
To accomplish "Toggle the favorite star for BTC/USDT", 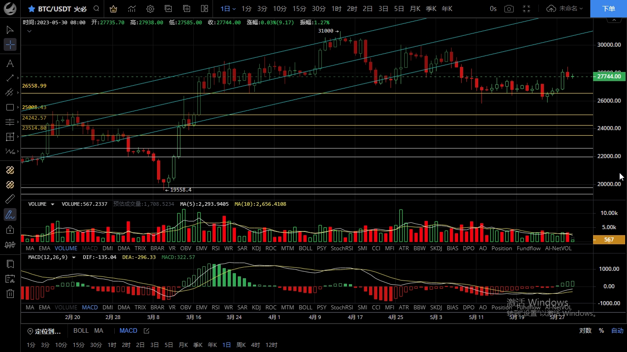I will tap(31, 9).
